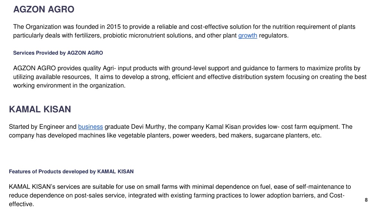The height and width of the screenshot is (212, 377).
Task: Click the page number 8
Action: pos(366,200)
